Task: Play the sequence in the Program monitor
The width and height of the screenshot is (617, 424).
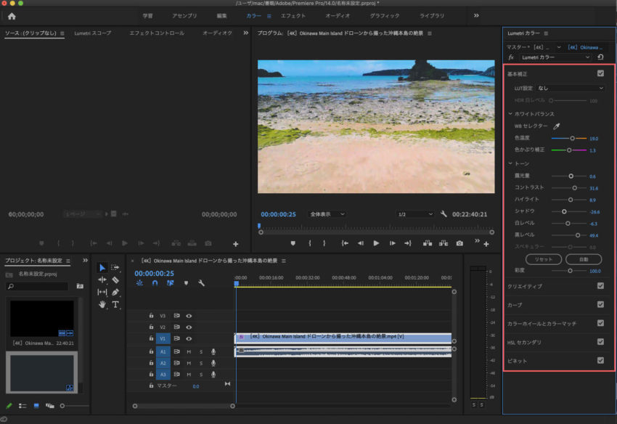Action: 376,243
